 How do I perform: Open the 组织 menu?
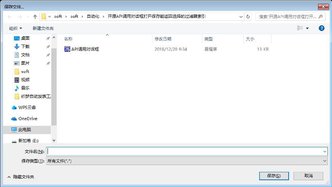(15, 28)
